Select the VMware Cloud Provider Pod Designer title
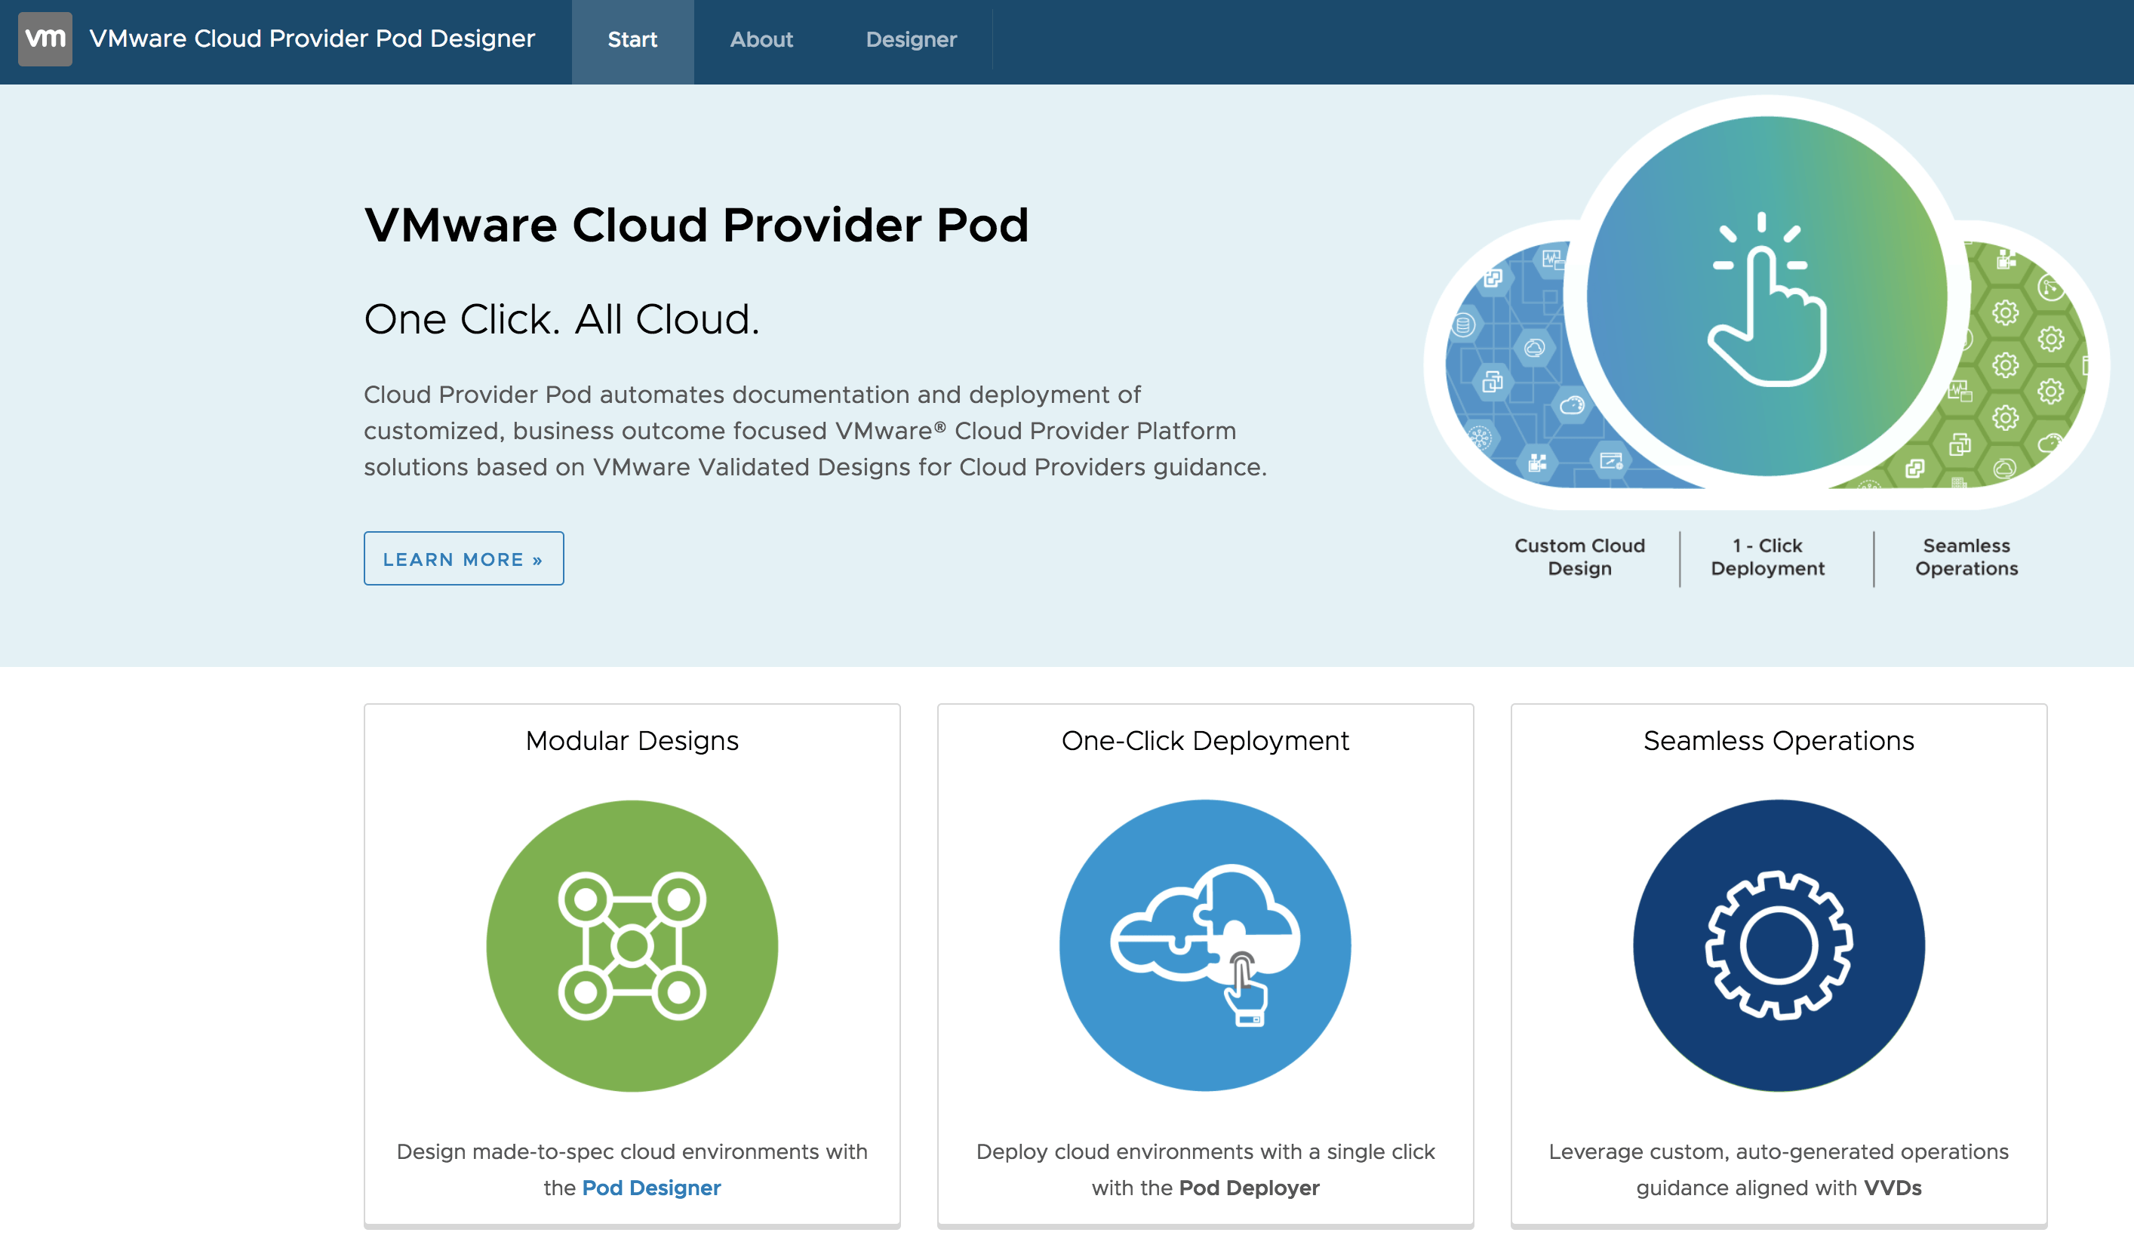 312,39
